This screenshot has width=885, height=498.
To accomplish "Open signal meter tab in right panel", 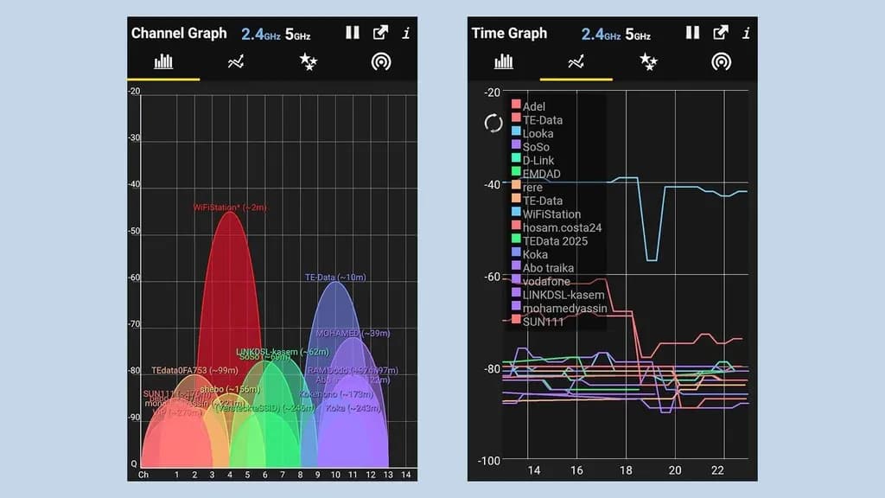I will (x=721, y=62).
